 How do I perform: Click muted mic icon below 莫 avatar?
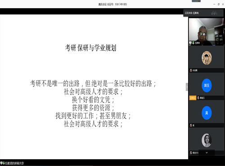(191, 126)
